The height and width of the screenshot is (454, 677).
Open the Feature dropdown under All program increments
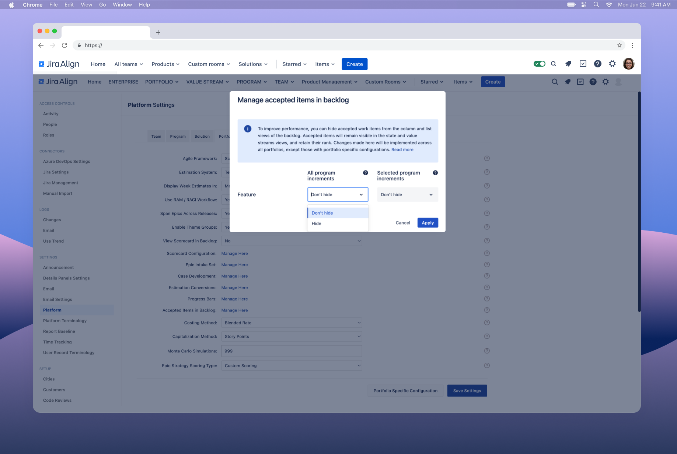(x=338, y=194)
